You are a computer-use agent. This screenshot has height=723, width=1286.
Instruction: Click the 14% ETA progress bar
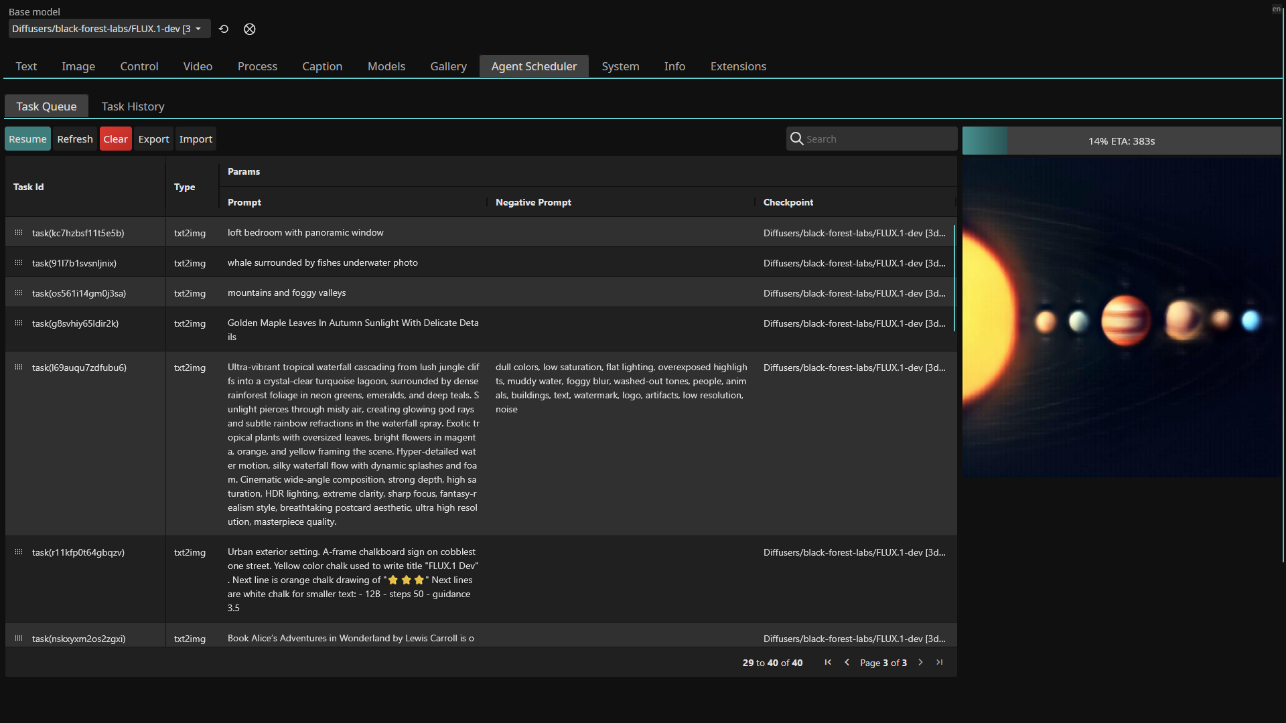[x=1121, y=141]
